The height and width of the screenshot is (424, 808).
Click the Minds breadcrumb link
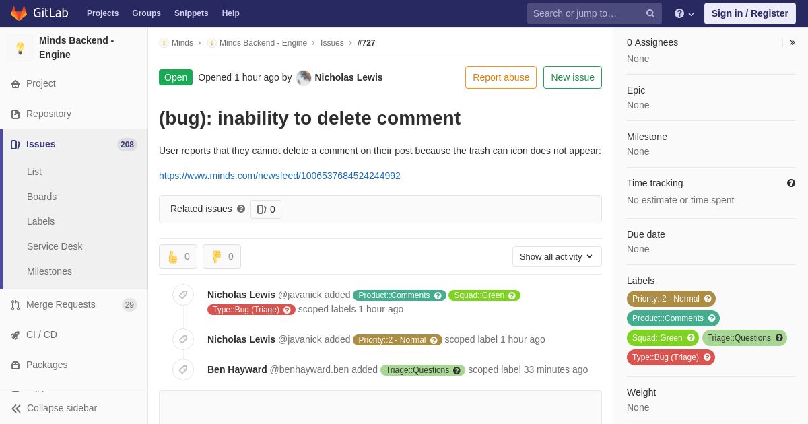(x=182, y=43)
